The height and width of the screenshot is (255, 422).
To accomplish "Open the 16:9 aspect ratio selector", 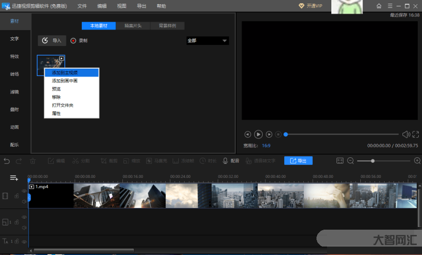I will (x=266, y=145).
